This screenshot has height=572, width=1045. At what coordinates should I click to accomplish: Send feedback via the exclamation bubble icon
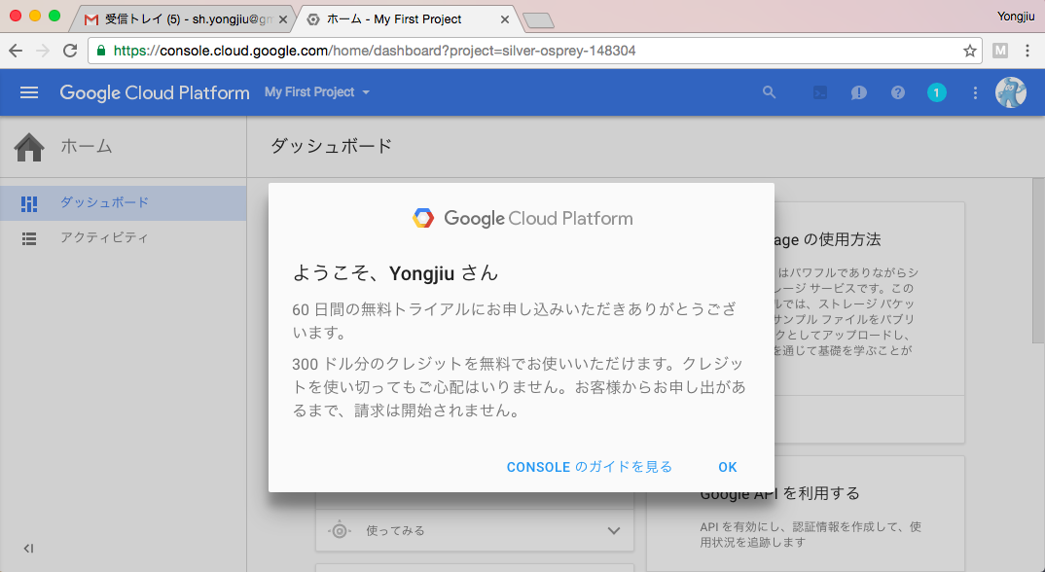(x=857, y=92)
